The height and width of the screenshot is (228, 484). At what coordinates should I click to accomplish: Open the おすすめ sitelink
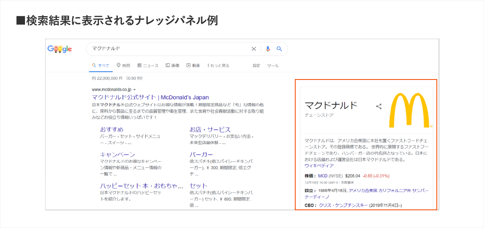pyautogui.click(x=112, y=130)
